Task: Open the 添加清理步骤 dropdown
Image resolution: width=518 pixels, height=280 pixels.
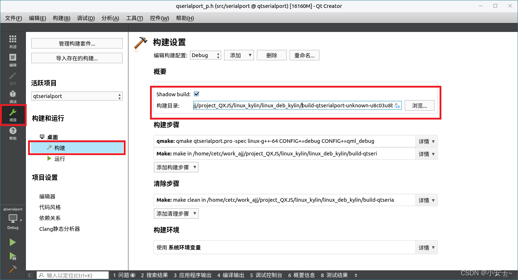Action: click(176, 214)
